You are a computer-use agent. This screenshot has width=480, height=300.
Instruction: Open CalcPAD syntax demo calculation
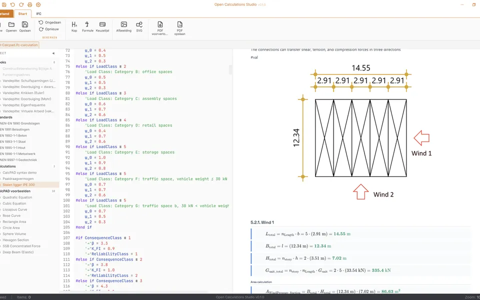[19, 172]
